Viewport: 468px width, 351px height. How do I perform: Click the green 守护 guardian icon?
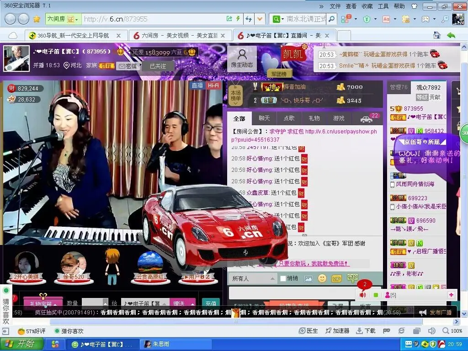tap(352, 277)
